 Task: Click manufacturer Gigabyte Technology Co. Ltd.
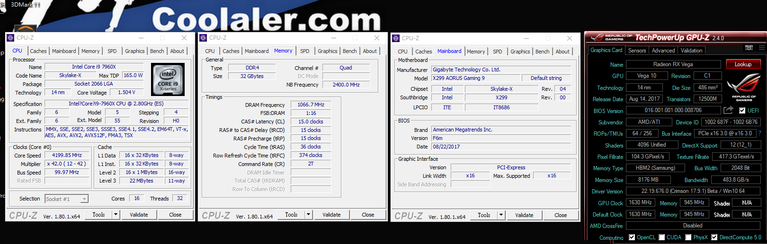pos(501,70)
